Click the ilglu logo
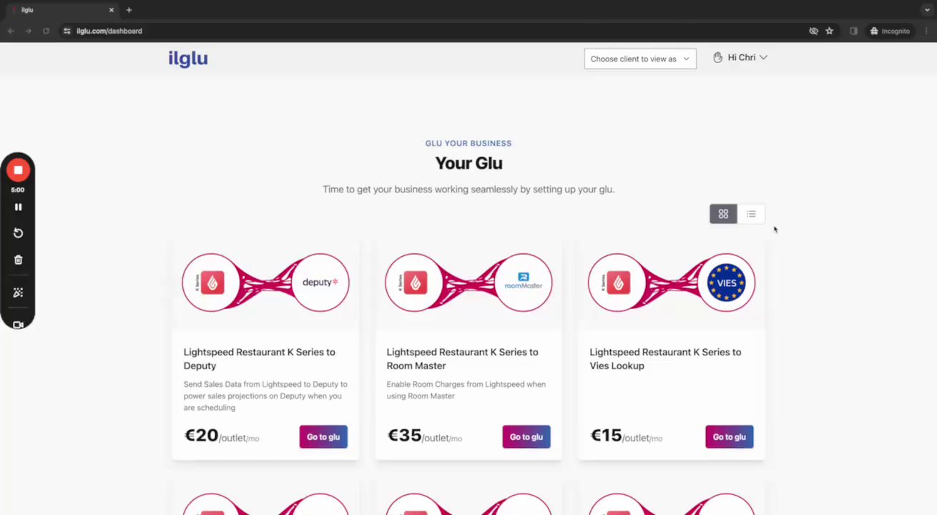937x515 pixels. click(x=188, y=59)
